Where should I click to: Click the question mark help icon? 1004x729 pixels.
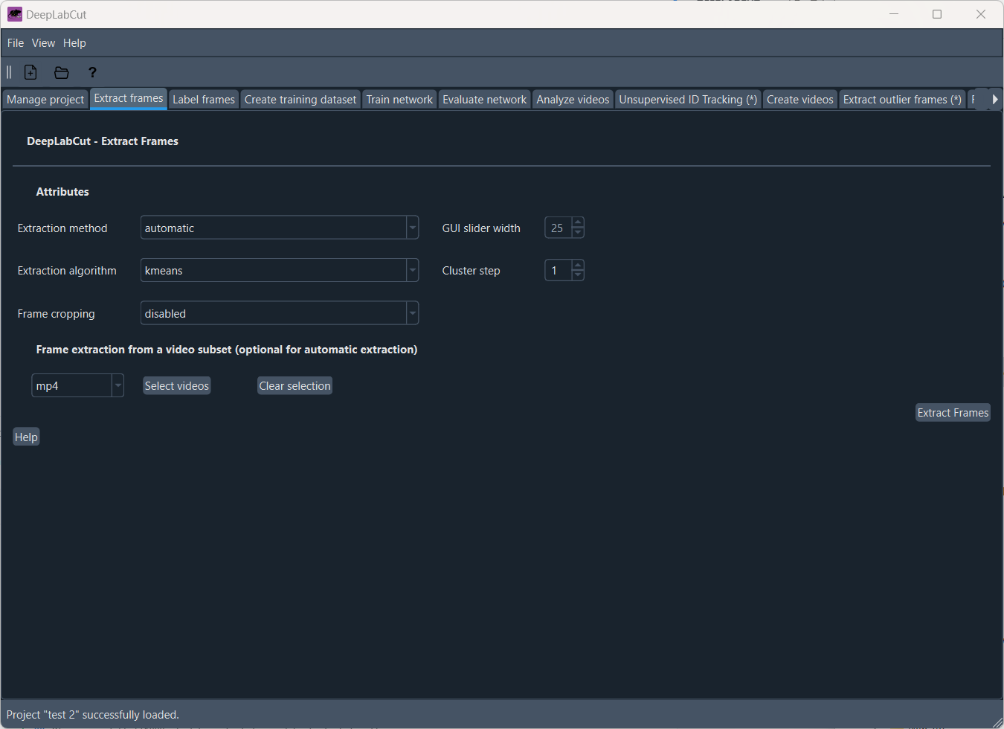coord(92,72)
